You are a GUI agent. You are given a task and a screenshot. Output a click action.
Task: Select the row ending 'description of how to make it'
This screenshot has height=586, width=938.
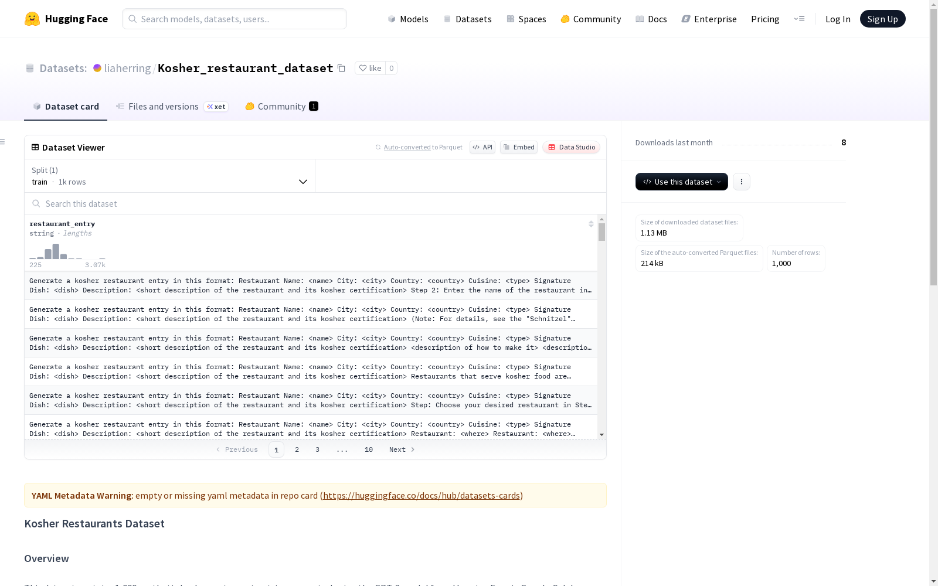[311, 343]
